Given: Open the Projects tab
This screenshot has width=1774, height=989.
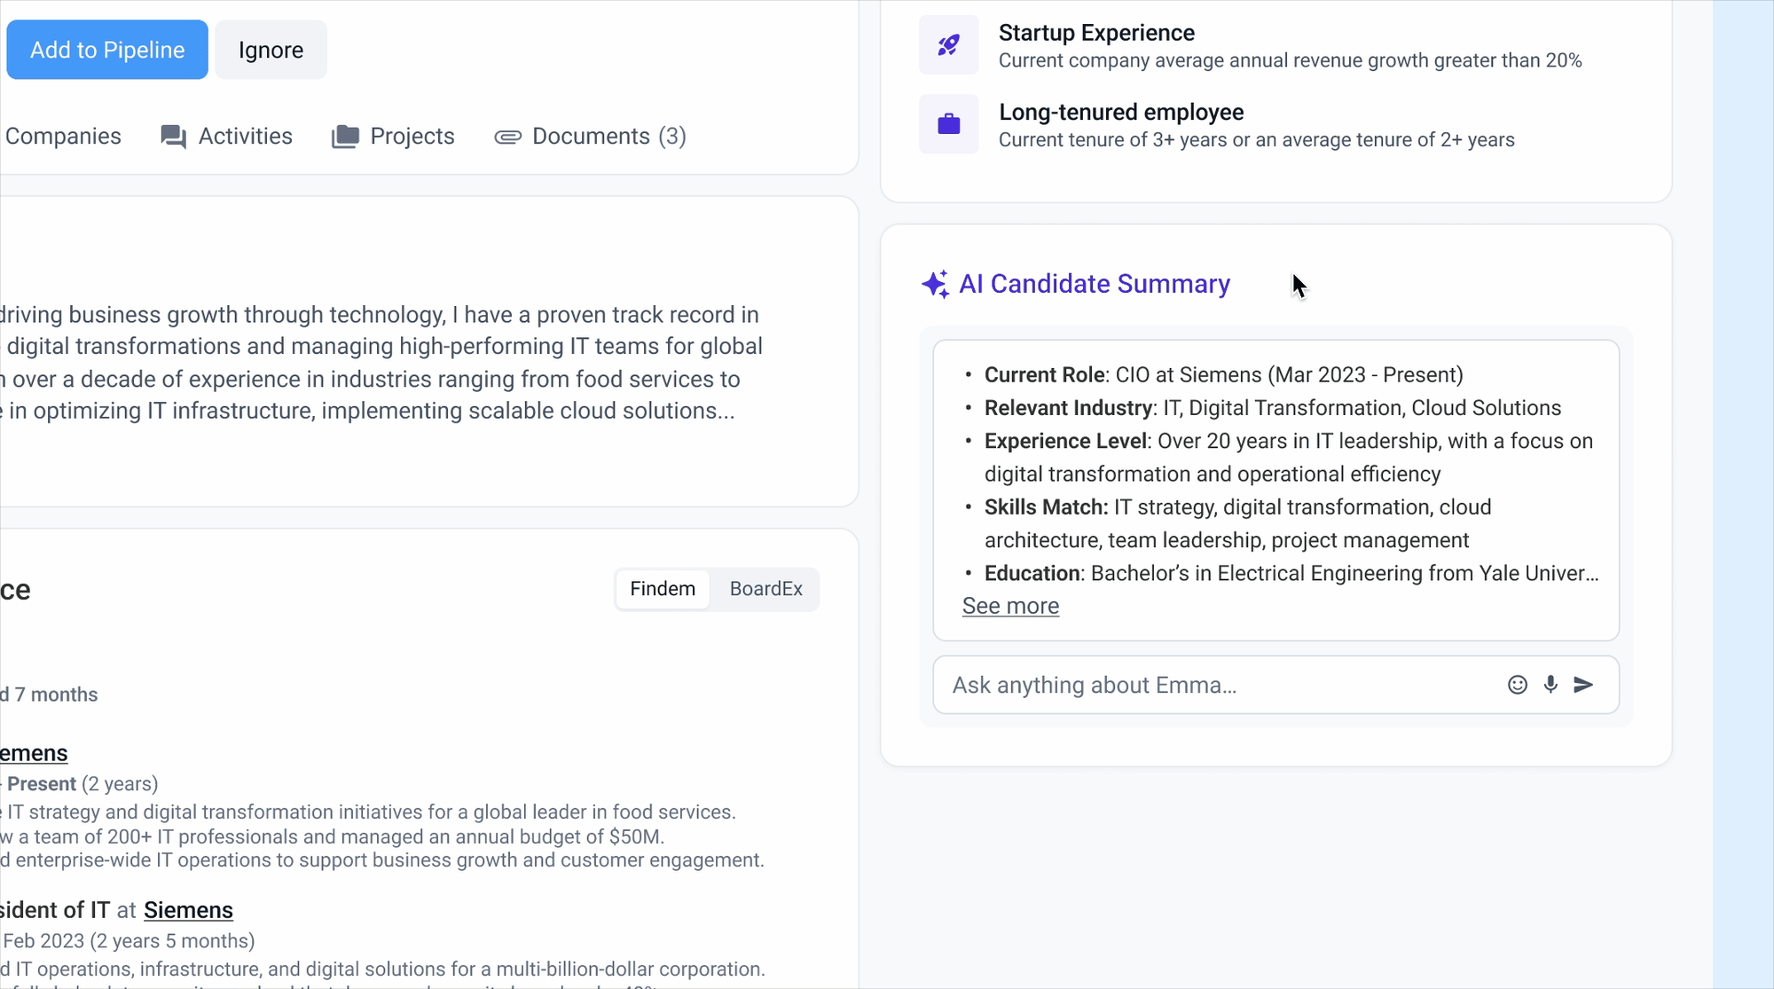Looking at the screenshot, I should 412,136.
